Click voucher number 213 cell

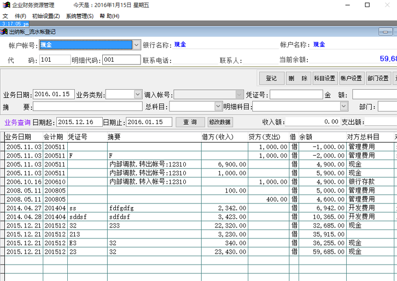coord(87,234)
